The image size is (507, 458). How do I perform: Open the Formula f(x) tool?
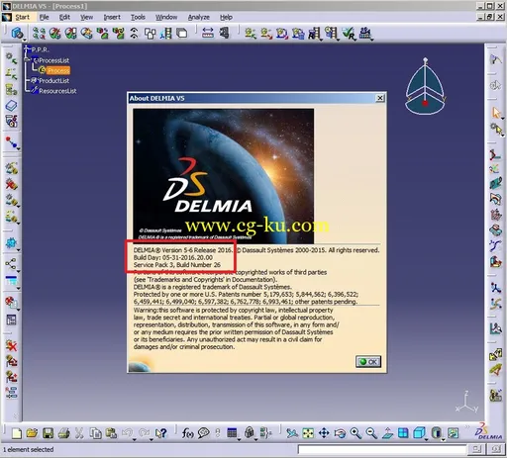(187, 433)
